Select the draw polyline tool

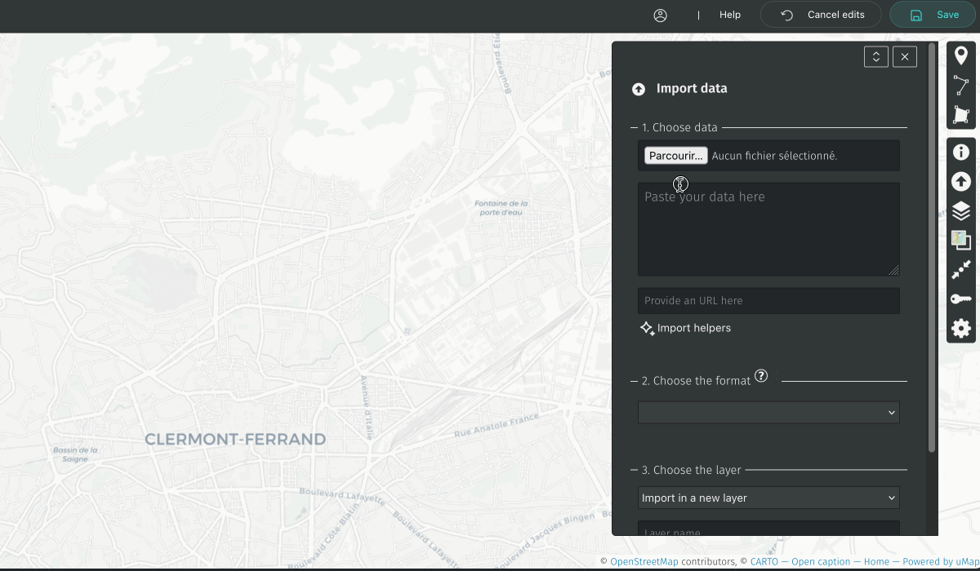click(961, 85)
